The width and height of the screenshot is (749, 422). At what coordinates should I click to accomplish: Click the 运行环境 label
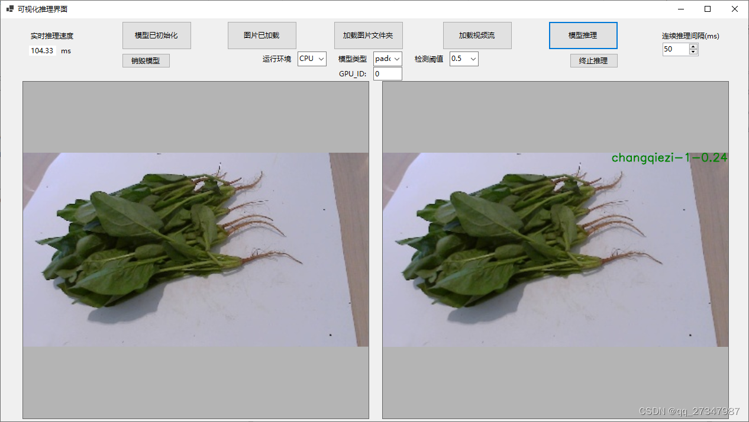pyautogui.click(x=277, y=59)
